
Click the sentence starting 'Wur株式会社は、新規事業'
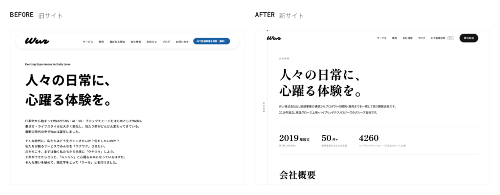(x=337, y=106)
